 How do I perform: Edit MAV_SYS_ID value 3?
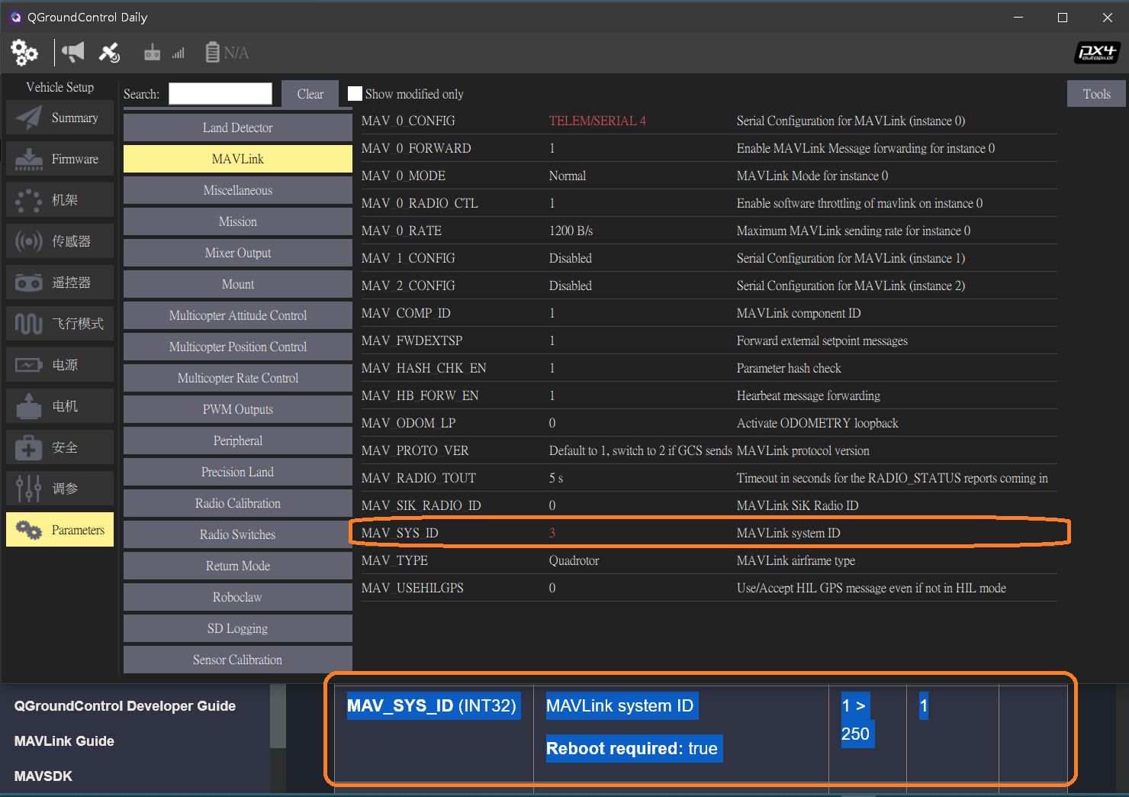(552, 533)
